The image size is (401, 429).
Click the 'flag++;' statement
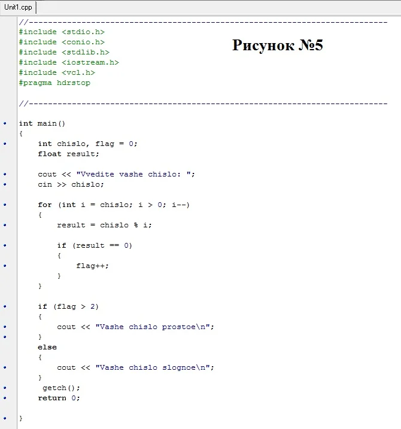[x=92, y=266]
